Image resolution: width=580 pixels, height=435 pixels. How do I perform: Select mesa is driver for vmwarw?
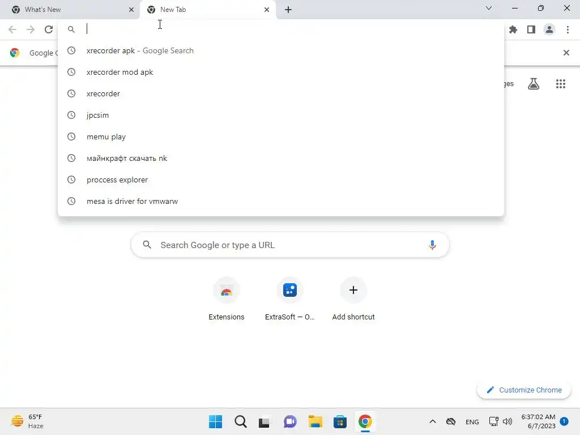click(x=281, y=201)
